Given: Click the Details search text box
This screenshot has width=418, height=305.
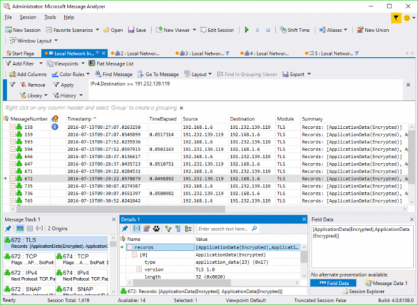Looking at the screenshot, I should coord(224,228).
